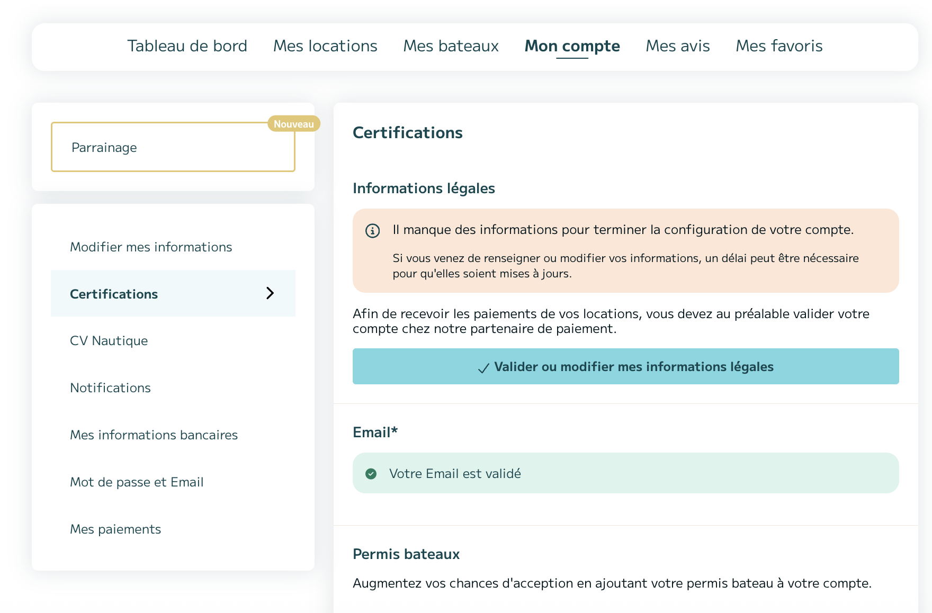The image size is (932, 613).
Task: Open Mes informations bancaires
Action: click(154, 435)
